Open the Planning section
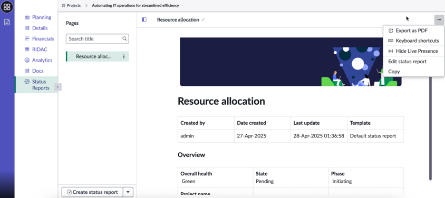The image size is (445, 198). pos(42,17)
